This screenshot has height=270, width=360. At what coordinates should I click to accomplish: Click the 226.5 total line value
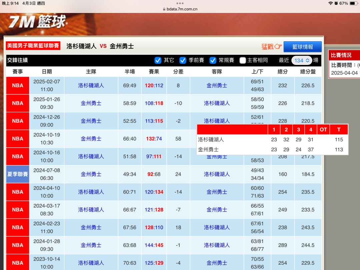(308, 85)
